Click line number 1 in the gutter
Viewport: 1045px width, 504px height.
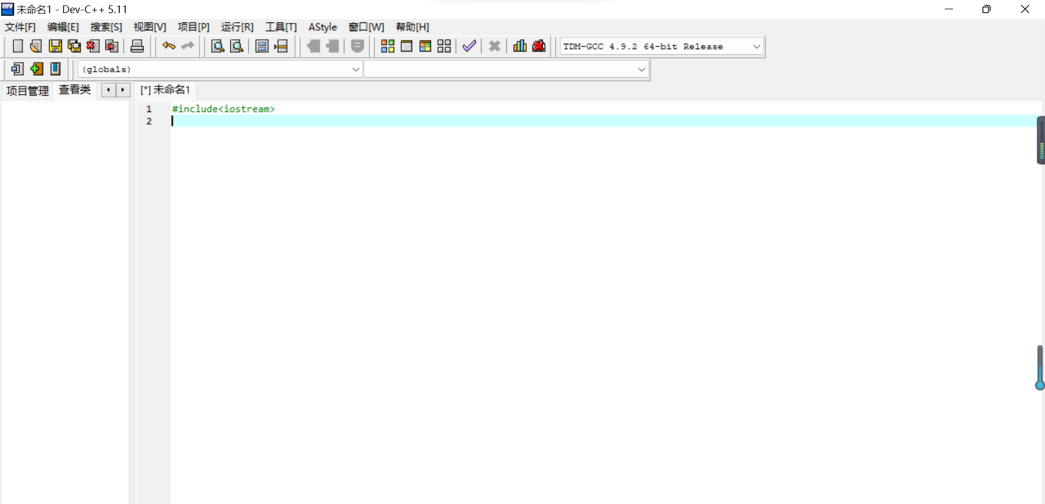[x=149, y=109]
